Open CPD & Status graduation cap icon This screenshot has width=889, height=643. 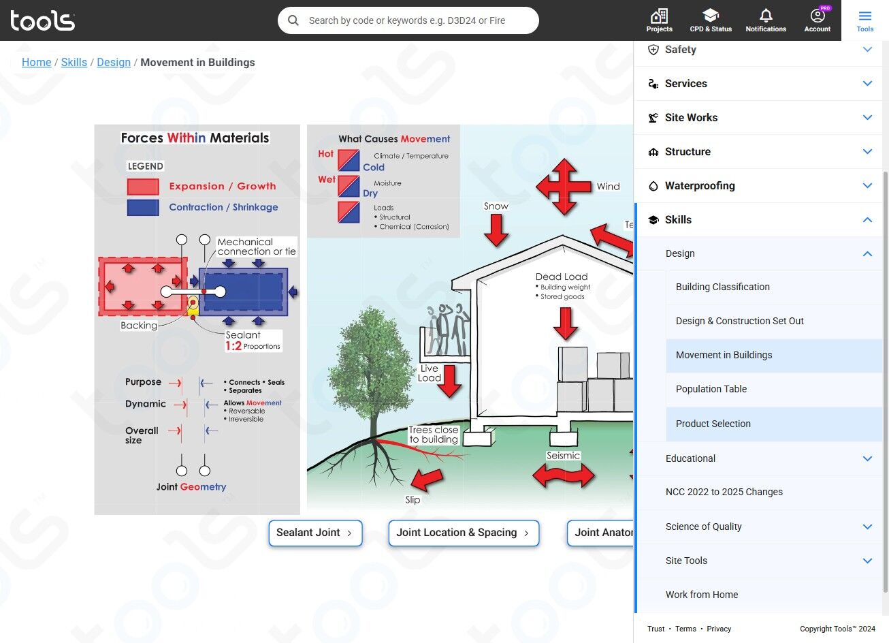tap(711, 16)
